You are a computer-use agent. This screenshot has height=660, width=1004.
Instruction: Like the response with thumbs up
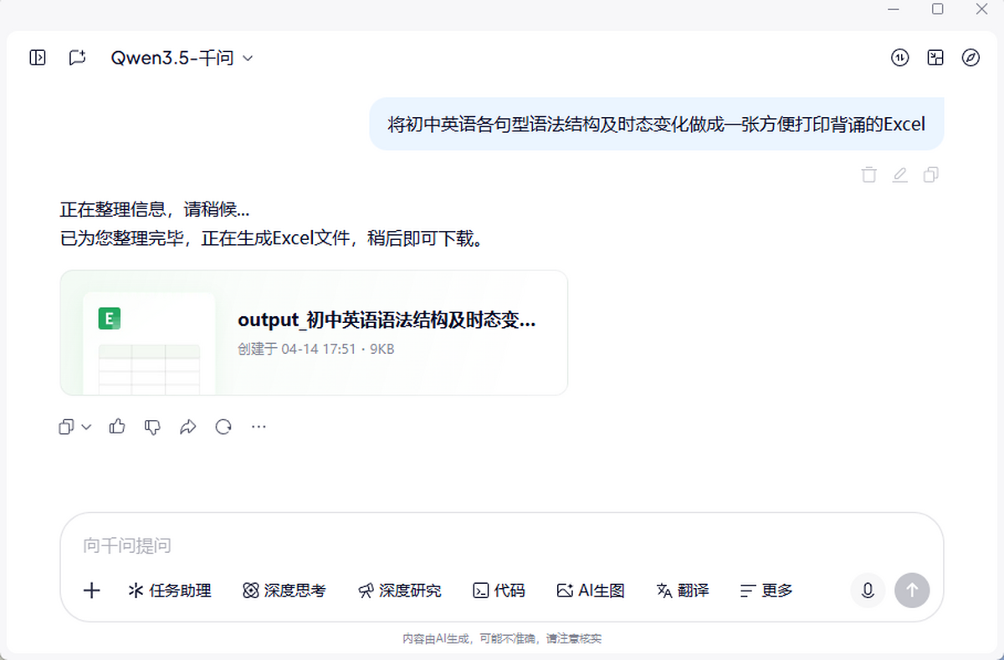point(117,427)
